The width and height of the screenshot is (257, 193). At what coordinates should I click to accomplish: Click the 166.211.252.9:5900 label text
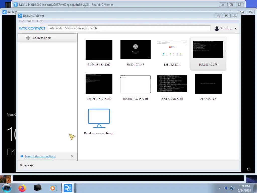99,99
